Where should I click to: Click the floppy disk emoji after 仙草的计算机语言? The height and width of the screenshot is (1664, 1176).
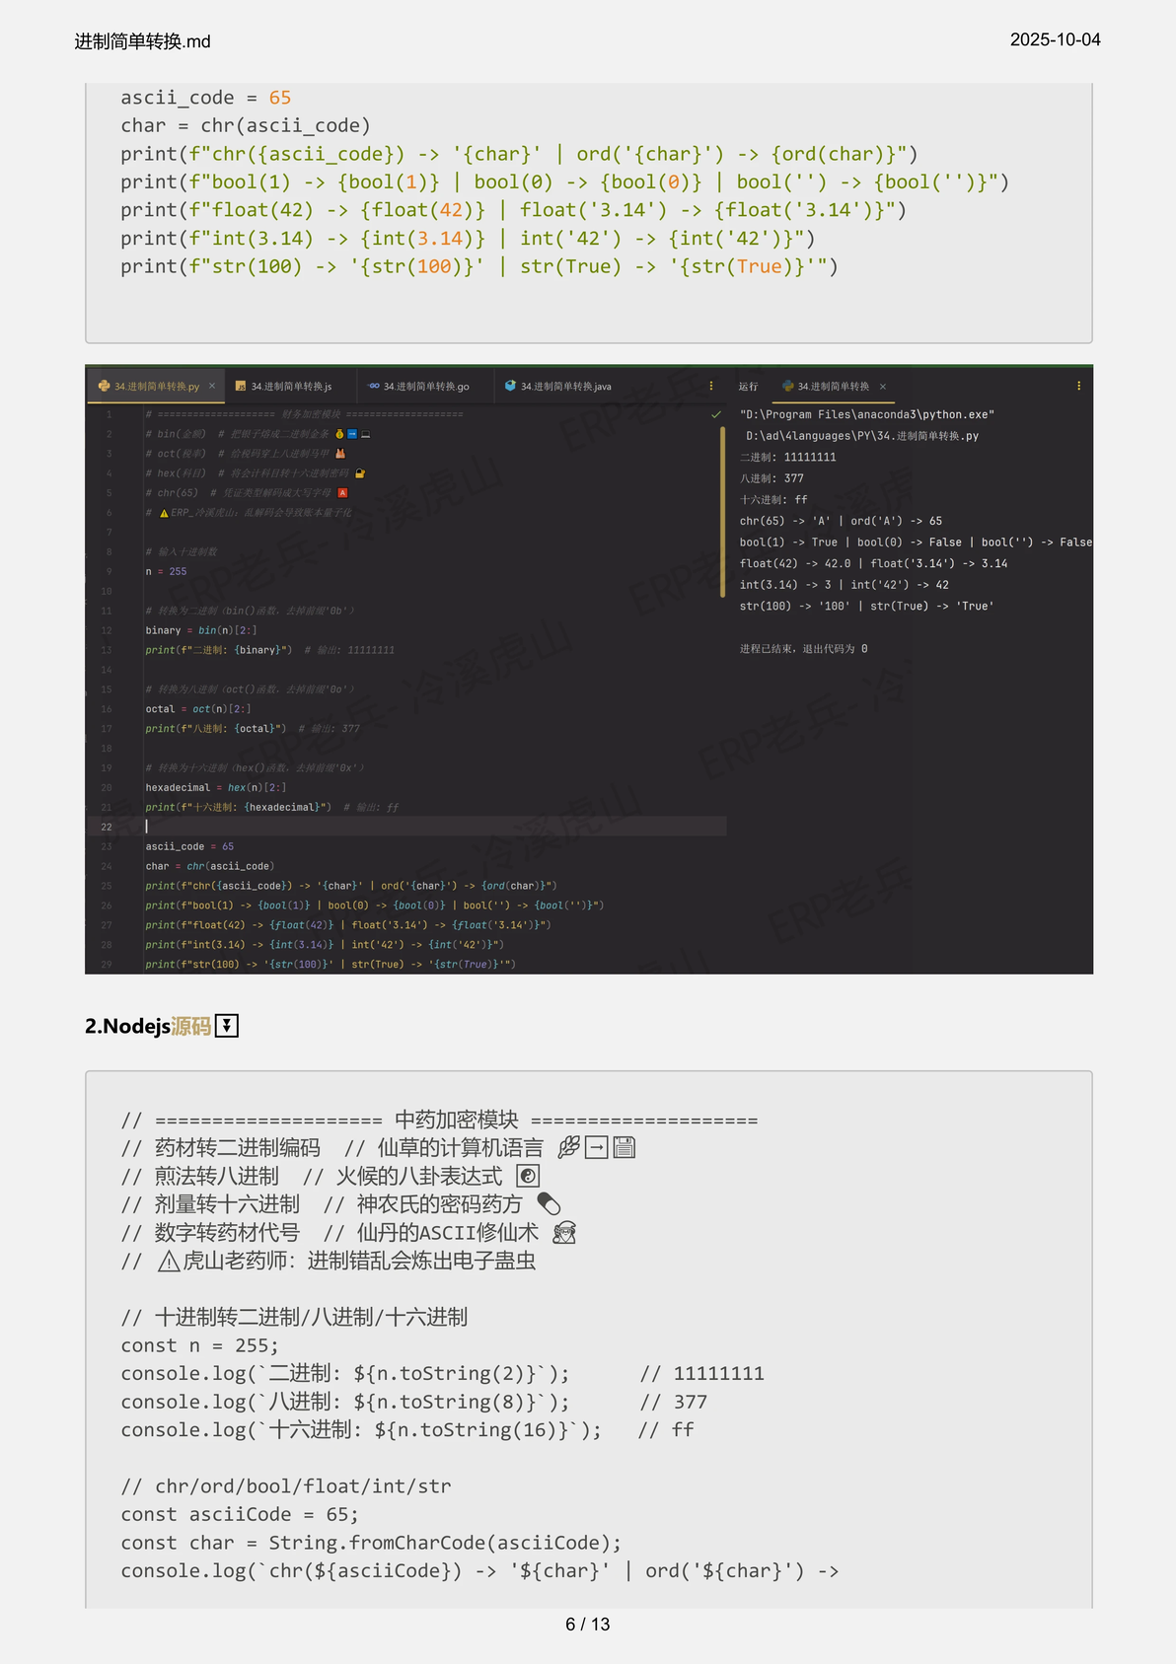[x=625, y=1147]
